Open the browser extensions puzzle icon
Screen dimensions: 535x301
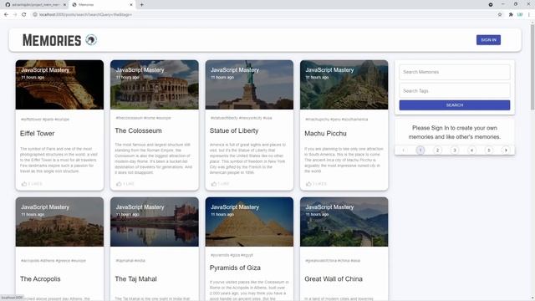[511, 15]
